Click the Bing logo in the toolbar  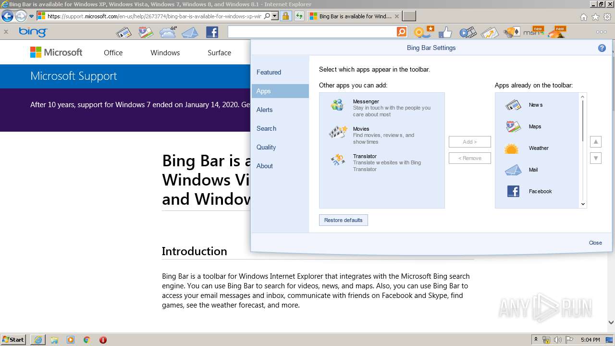coord(33,32)
